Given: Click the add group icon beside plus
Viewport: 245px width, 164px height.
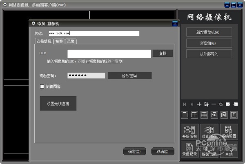Looking at the screenshot, I should [207, 104].
